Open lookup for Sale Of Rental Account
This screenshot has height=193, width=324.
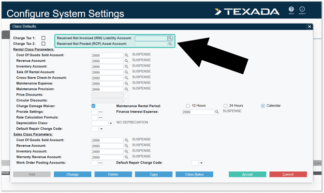[x=127, y=72]
